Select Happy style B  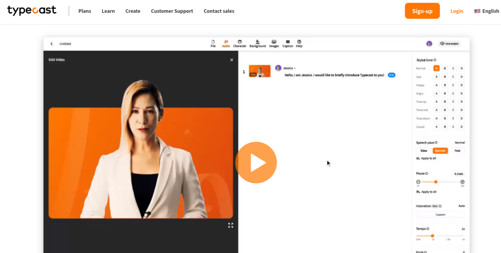pyautogui.click(x=445, y=85)
